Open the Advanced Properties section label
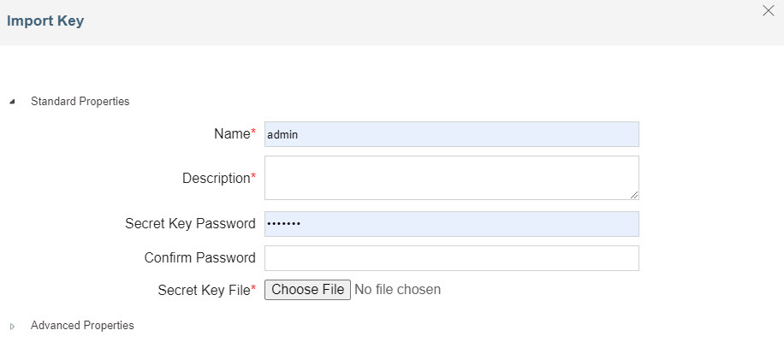The width and height of the screenshot is (784, 342). (82, 326)
